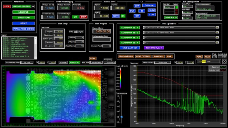Toggle the Highlight X-Y button
The height and width of the screenshot is (128, 228).
coord(75,62)
